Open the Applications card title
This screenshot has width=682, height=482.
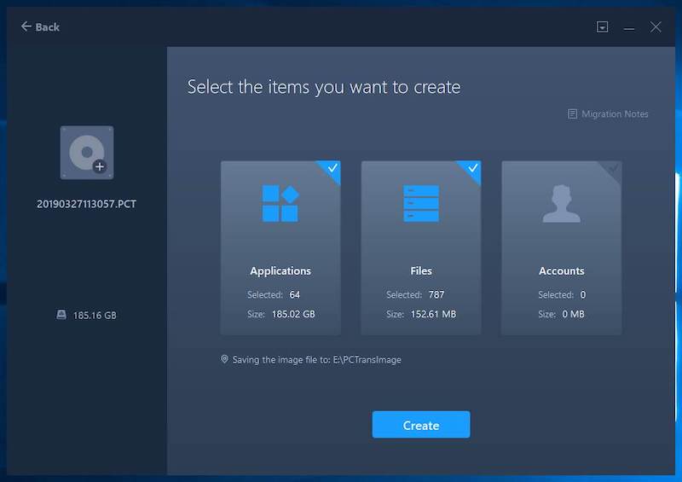coord(280,270)
